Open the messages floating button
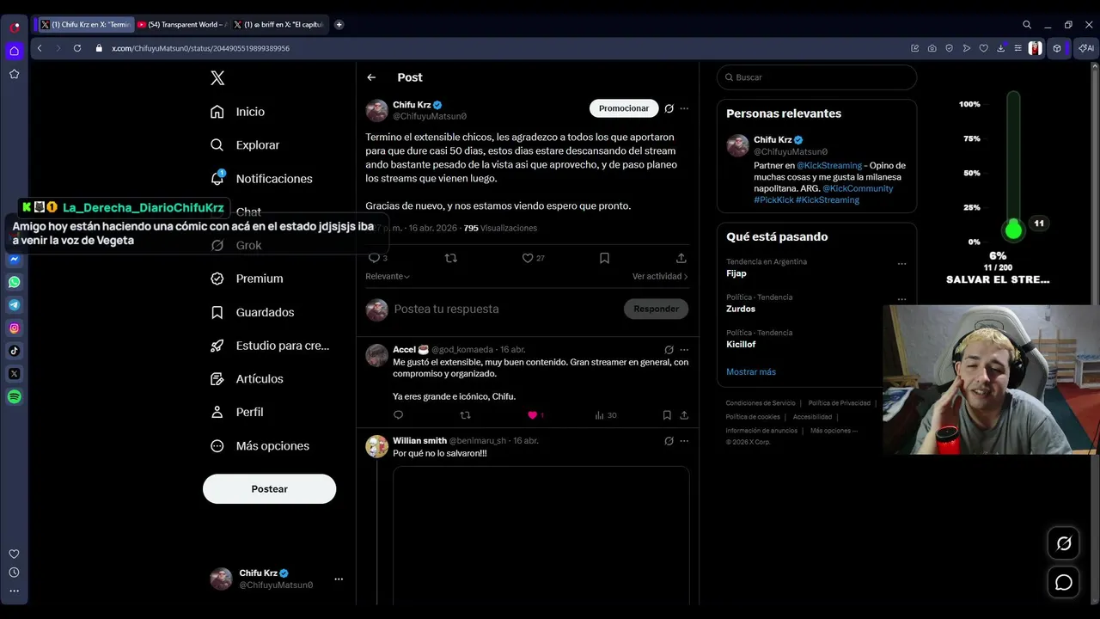Screen dimensions: 1100x619 (1064, 583)
